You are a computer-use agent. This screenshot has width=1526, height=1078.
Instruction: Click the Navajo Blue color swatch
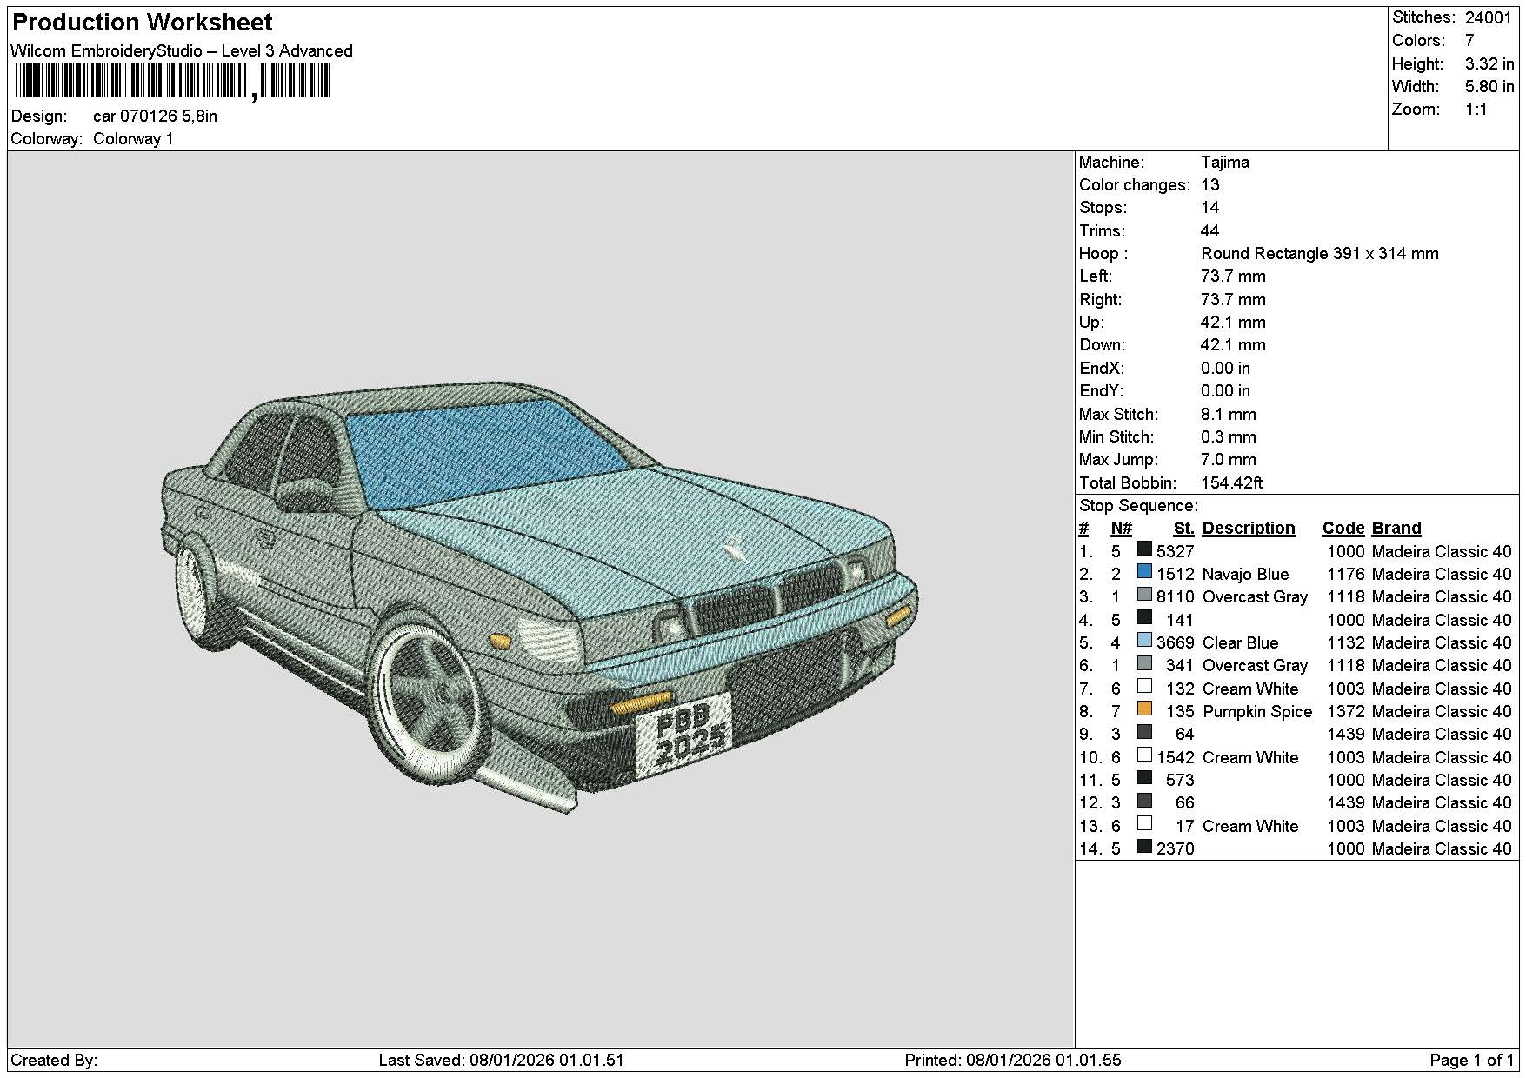(x=1144, y=572)
